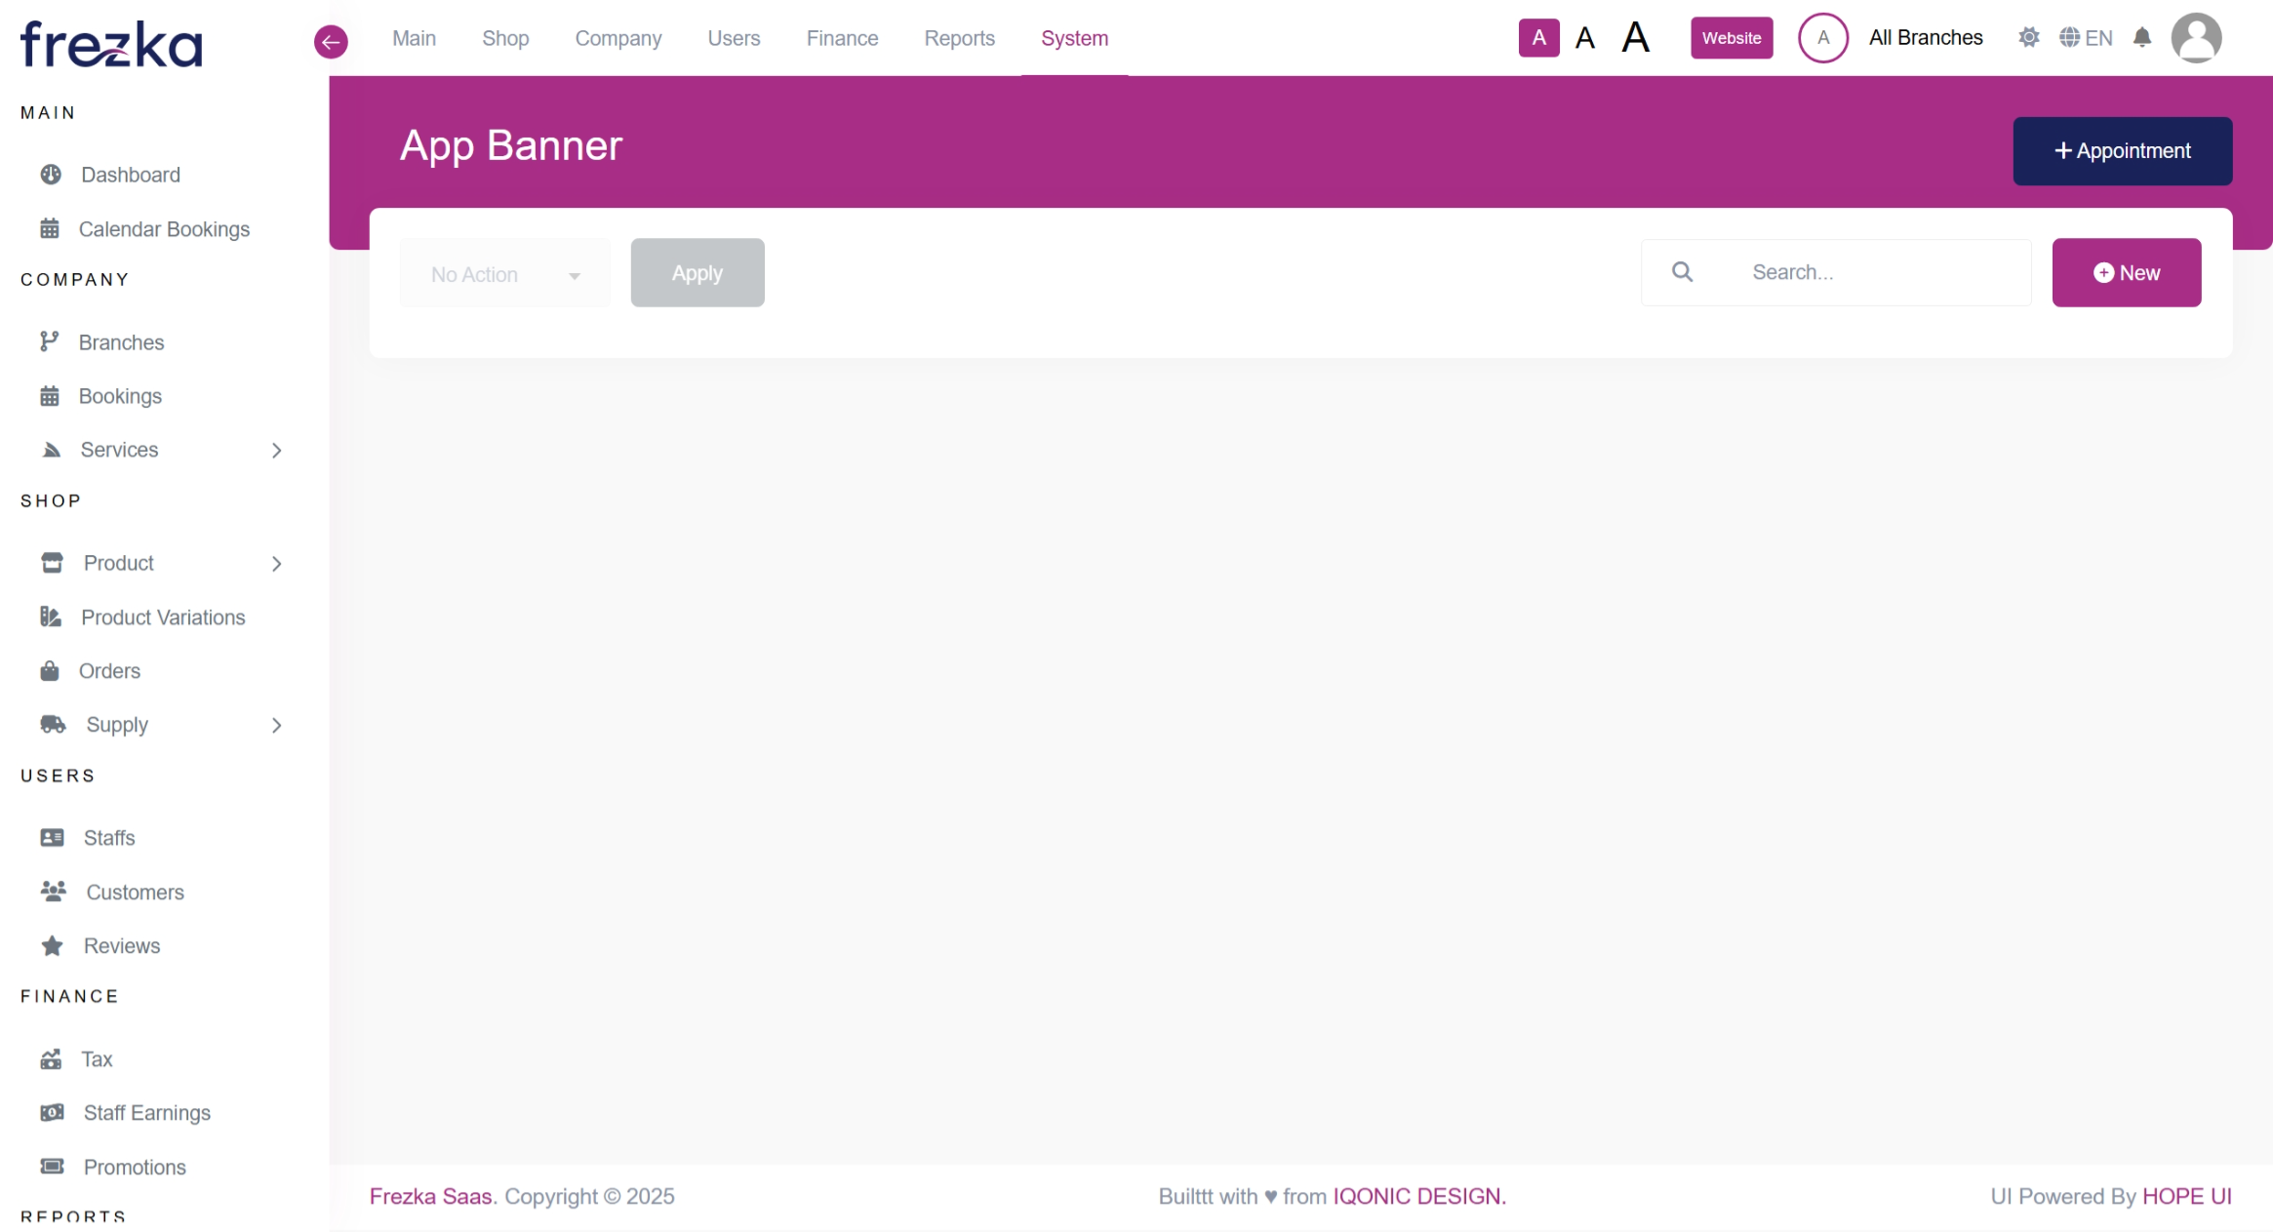Expand the Product submenu chevron
Screen dimensions: 2273x1232
coord(276,564)
